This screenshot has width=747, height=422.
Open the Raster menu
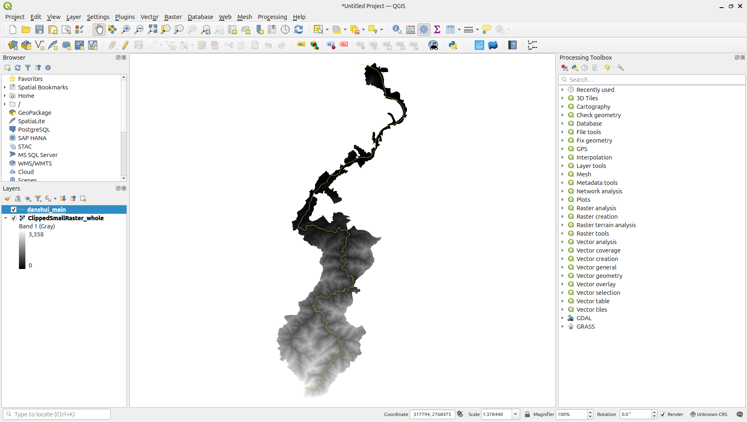(x=173, y=17)
